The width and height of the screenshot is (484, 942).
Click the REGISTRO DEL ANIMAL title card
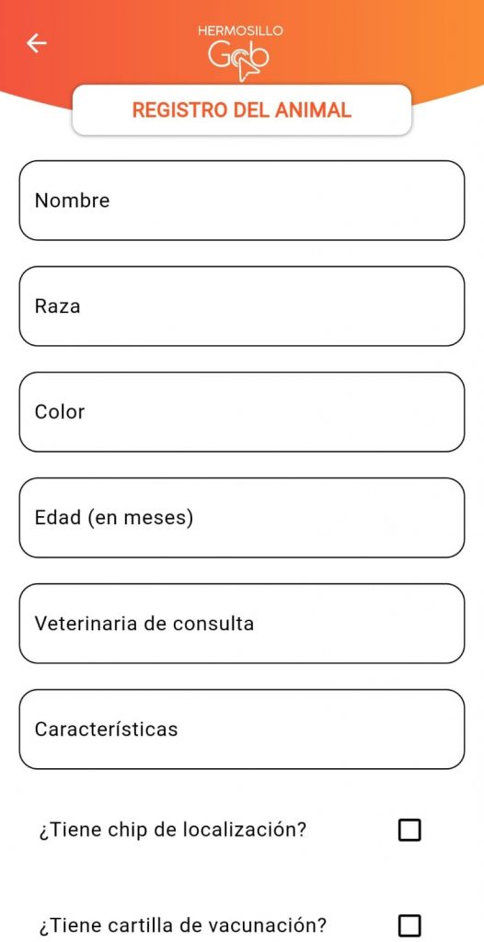click(x=242, y=110)
